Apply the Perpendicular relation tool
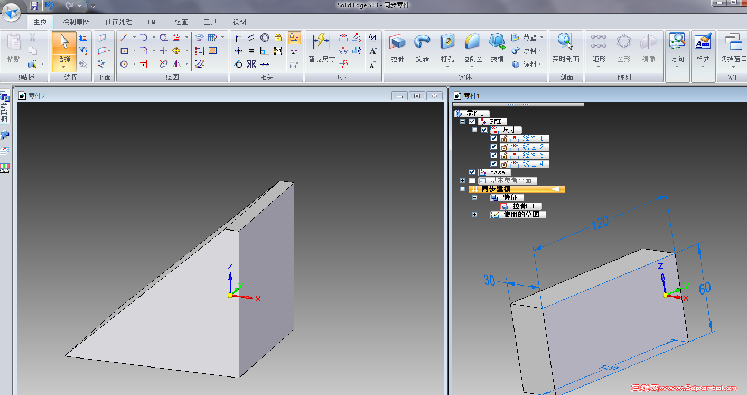Screen dimensions: 747x395 coord(265,51)
